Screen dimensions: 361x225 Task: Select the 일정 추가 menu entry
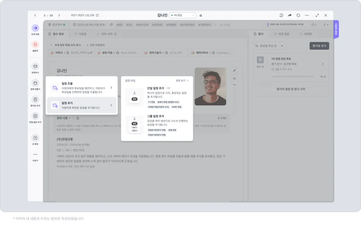tap(82, 105)
